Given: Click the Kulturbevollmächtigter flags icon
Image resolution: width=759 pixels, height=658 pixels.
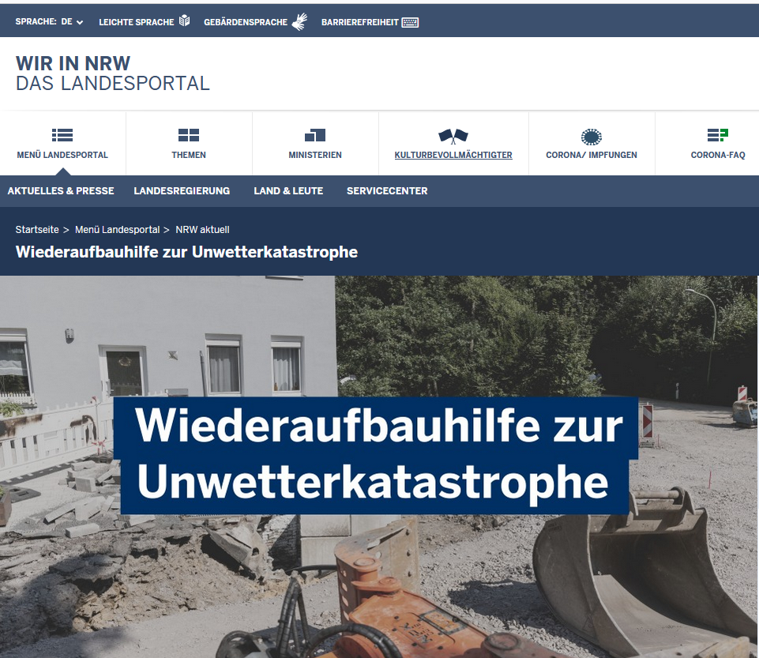Looking at the screenshot, I should 453,136.
